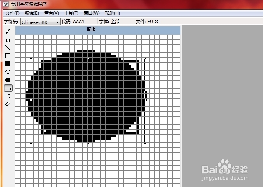
Task: Select the Freeform Selection tool
Action: click(x=8, y=96)
